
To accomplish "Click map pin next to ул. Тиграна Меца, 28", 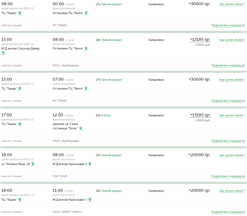I will tap(33, 164).
